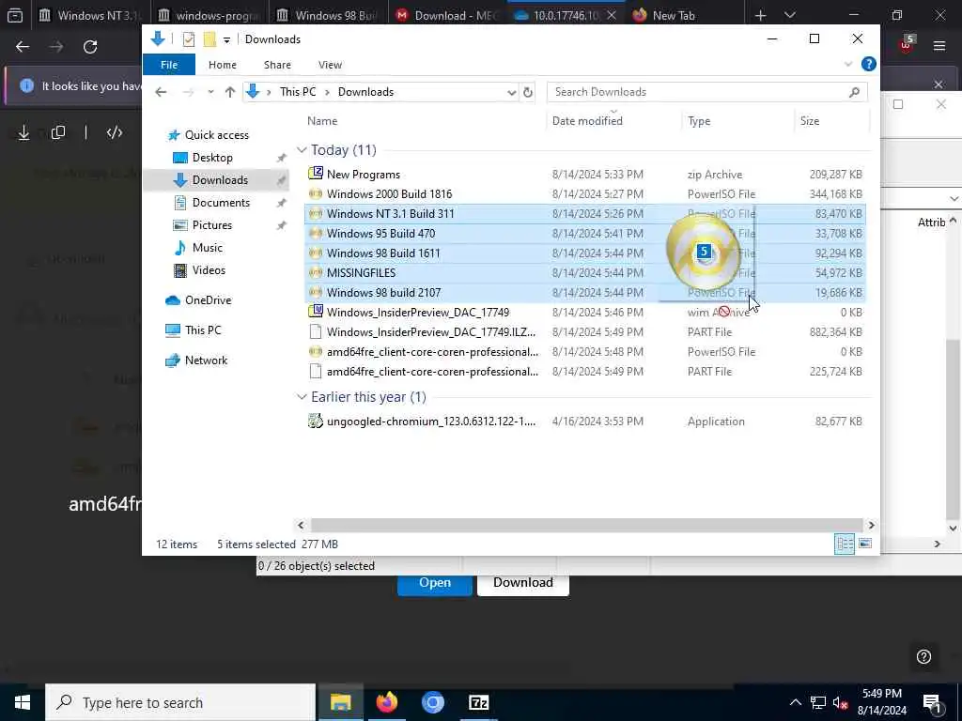Open the Home ribbon tab
Image resolution: width=962 pixels, height=721 pixels.
tap(222, 65)
